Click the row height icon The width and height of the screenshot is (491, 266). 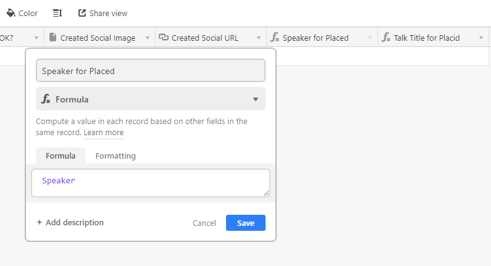coord(57,13)
